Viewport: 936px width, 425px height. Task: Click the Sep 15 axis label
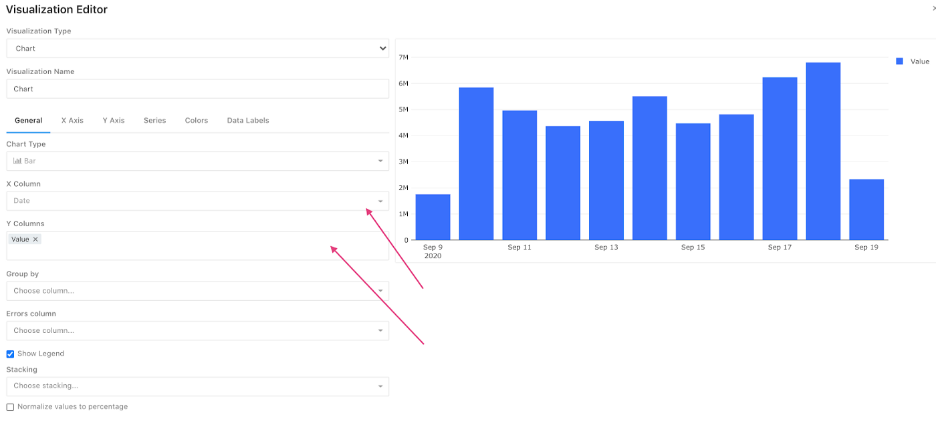tap(693, 248)
